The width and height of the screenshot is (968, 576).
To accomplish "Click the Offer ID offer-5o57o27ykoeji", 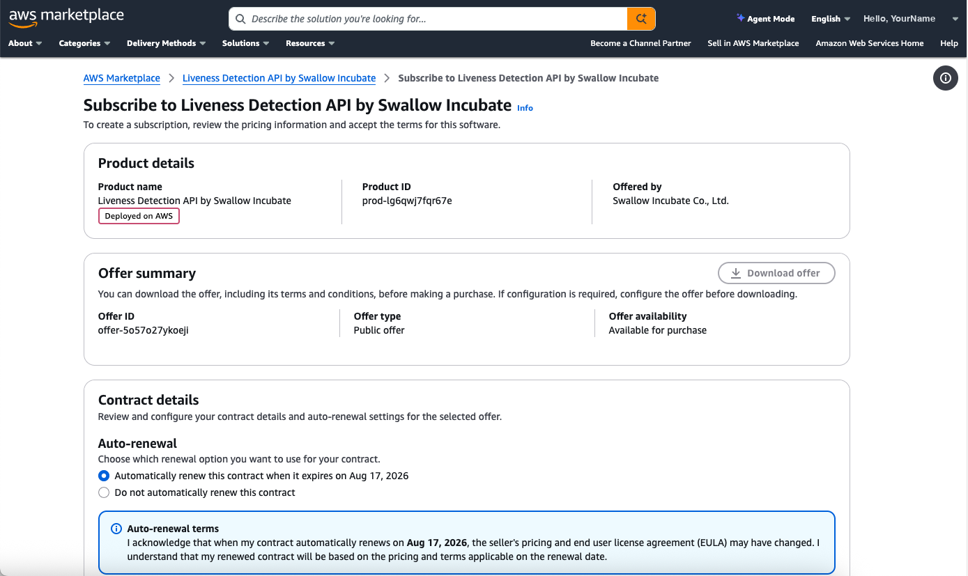I will [143, 330].
